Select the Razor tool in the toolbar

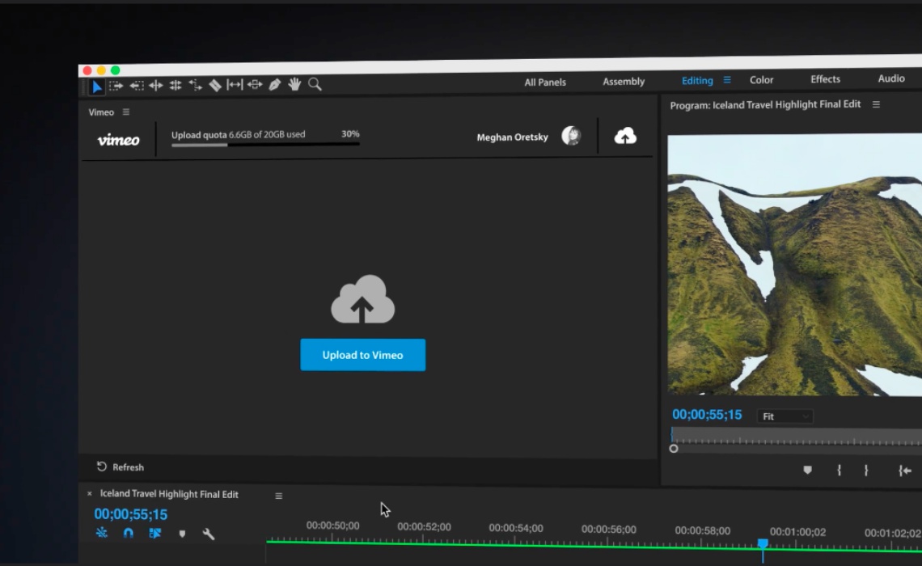coord(215,85)
